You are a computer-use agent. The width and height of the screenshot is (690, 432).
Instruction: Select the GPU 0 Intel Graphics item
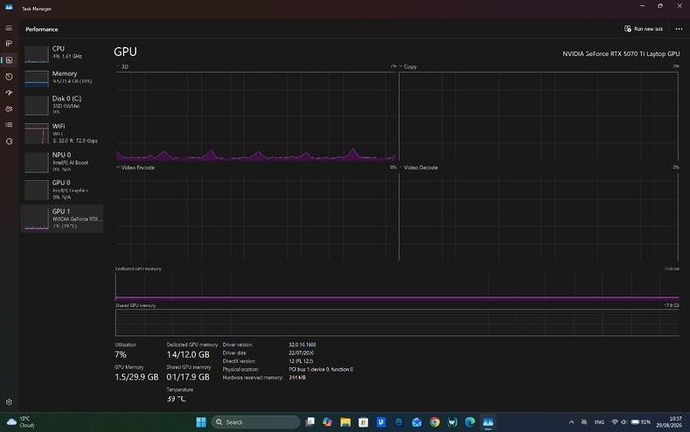(62, 189)
